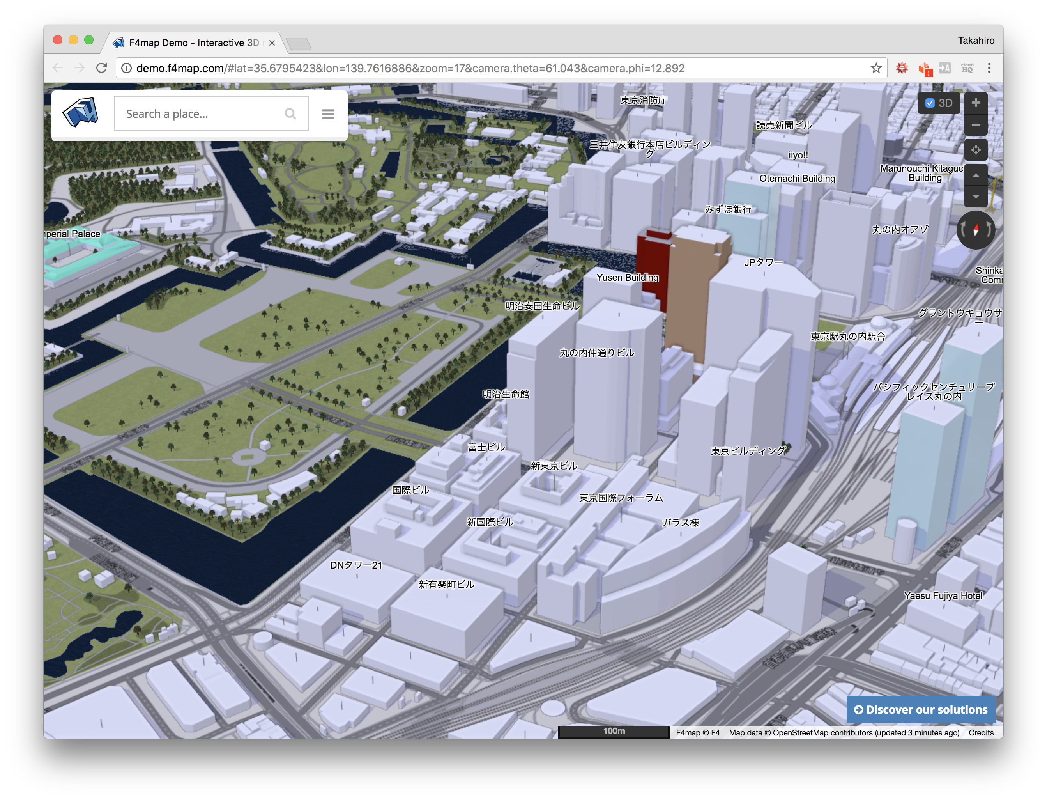1047x801 pixels.
Task: View site information icon in address bar
Action: (x=126, y=68)
